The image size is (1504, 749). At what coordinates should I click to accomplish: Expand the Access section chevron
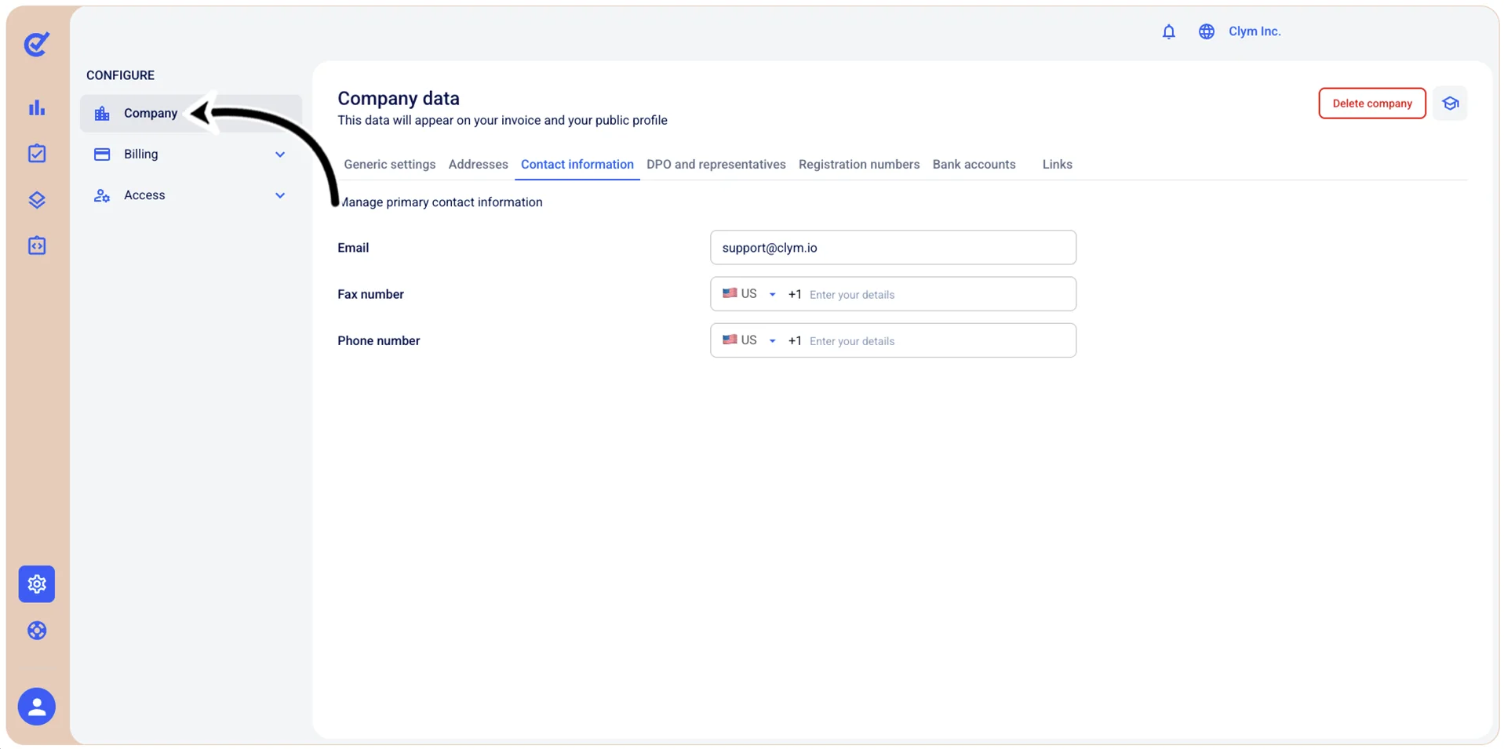280,195
